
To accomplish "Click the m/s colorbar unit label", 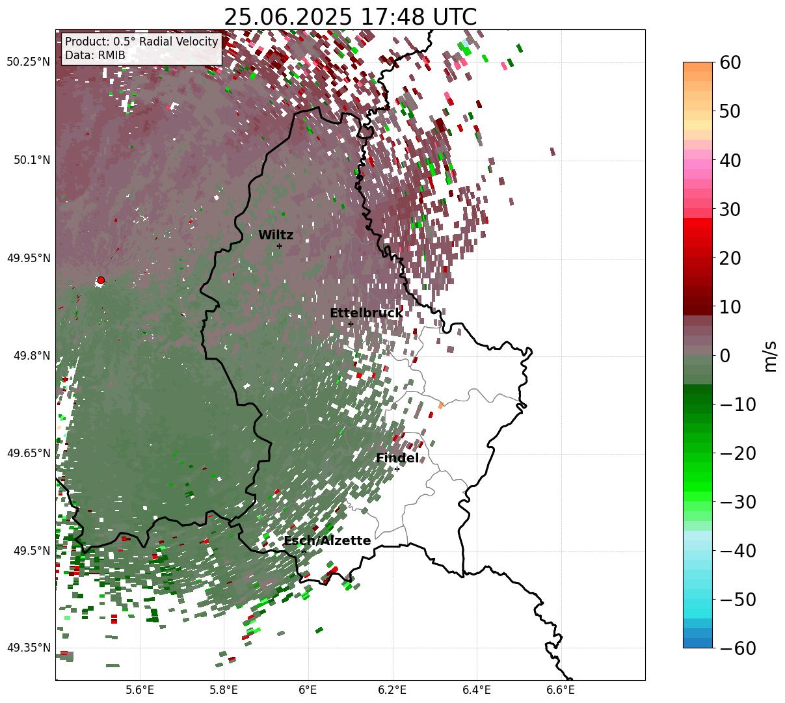I will tap(770, 355).
